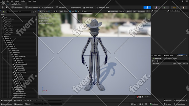Image resolution: width=189 pixels, height=106 pixels.
Task: Click the icon right of Trace dropdown
Action: (140, 104)
